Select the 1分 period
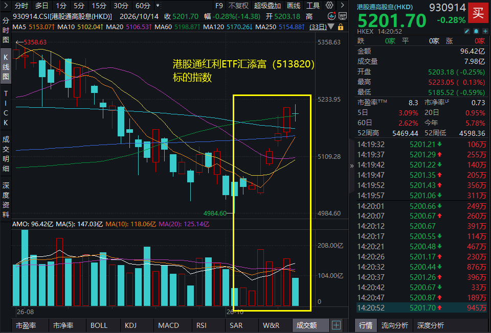Viewport: 491px width, 333px height. [x=61, y=6]
